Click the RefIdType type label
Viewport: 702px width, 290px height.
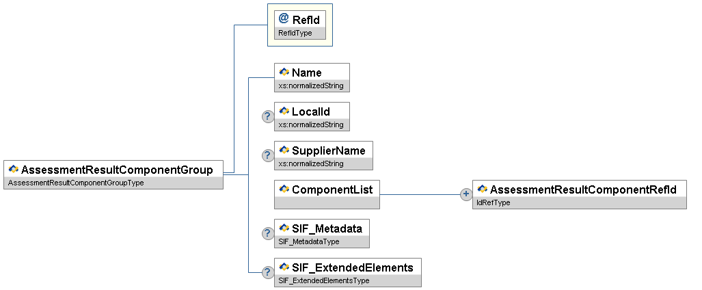[295, 32]
